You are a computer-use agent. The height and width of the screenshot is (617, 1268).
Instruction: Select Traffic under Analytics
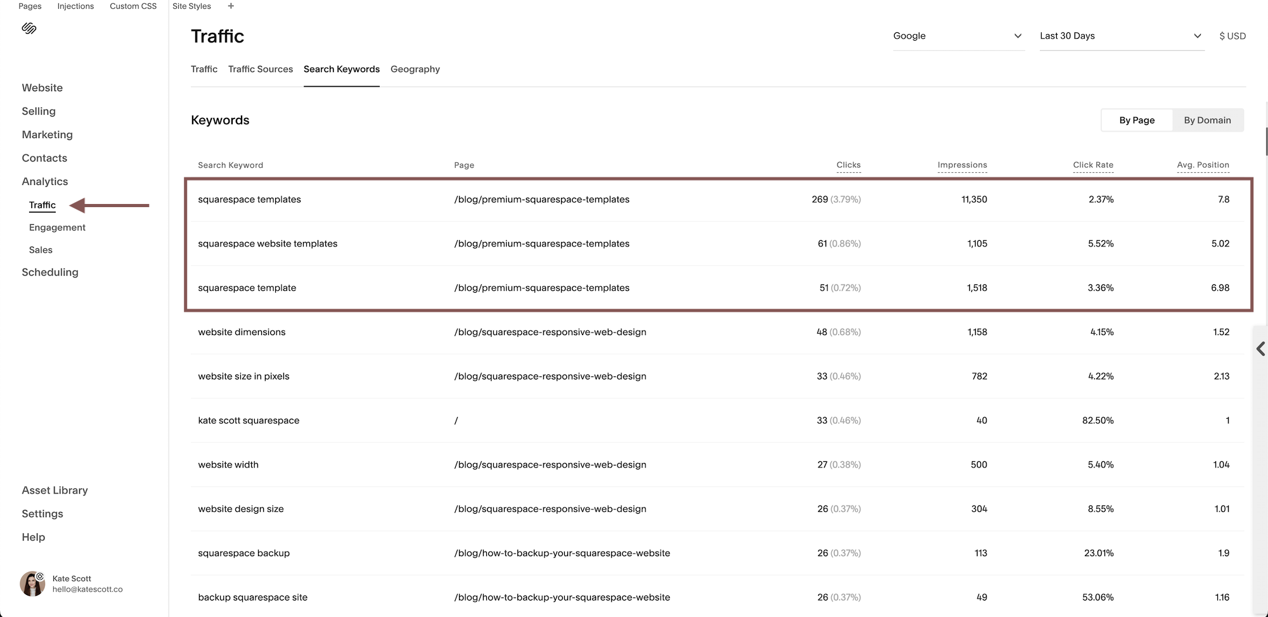[42, 205]
